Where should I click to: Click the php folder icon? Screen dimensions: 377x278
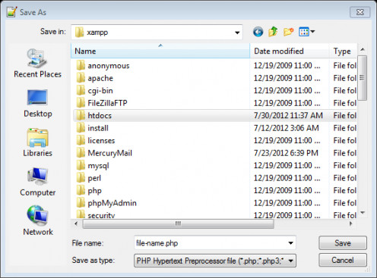tap(81, 190)
